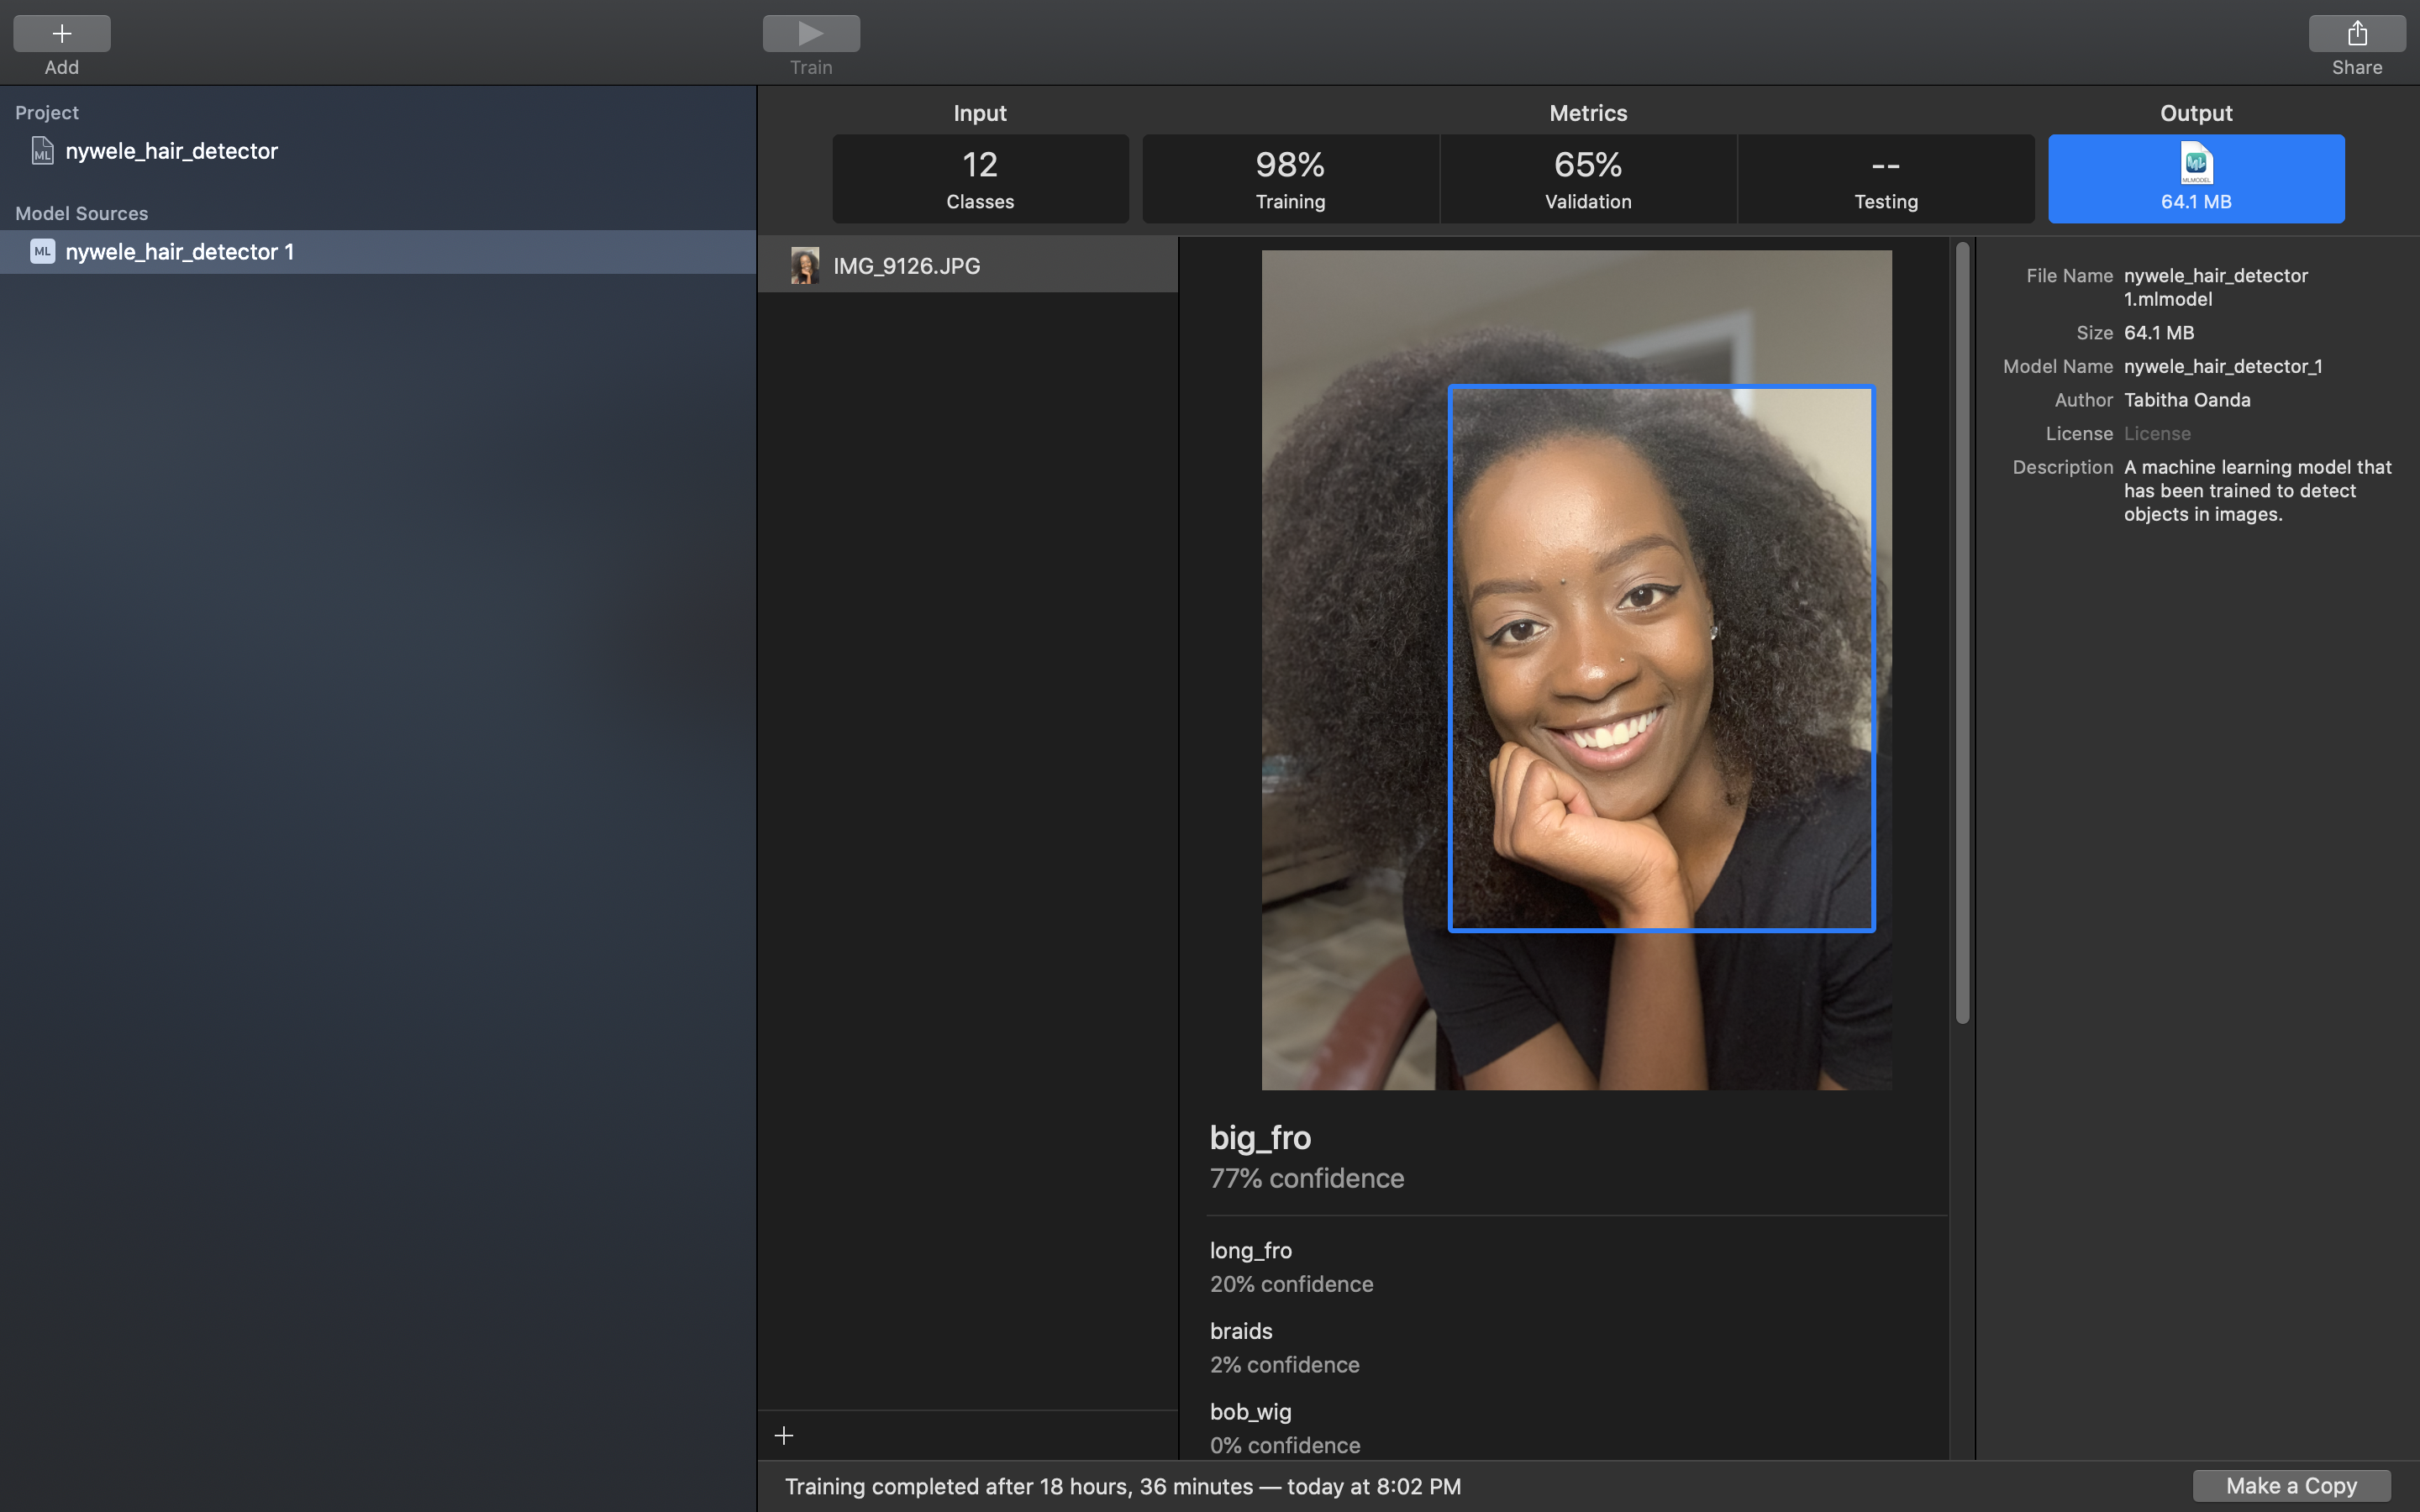Viewport: 2420px width, 1512px height.
Task: Click the Project section header
Action: click(x=46, y=113)
